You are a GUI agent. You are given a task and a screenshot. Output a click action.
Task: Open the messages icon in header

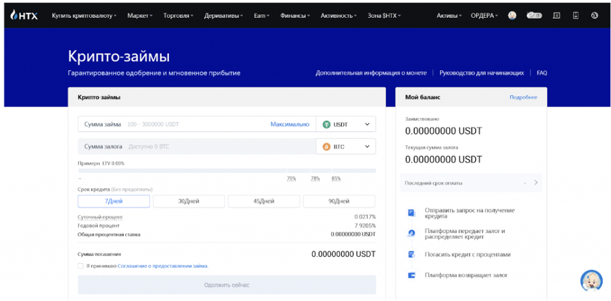click(x=556, y=15)
